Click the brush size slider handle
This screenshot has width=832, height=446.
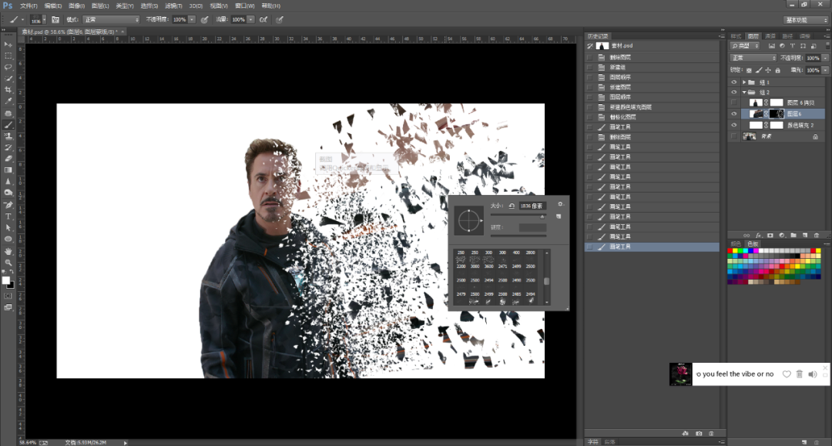pos(542,216)
